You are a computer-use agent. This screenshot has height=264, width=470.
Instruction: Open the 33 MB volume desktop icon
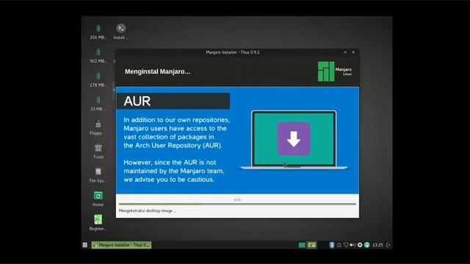point(98,103)
